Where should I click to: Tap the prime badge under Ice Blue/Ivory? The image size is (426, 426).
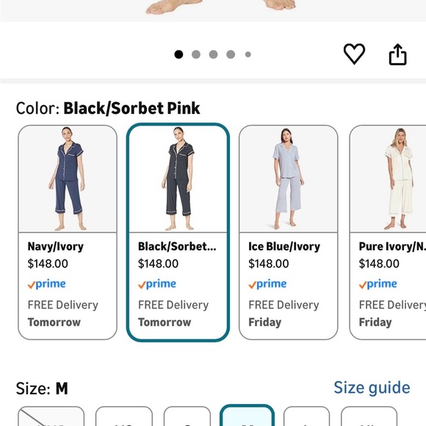tap(267, 284)
